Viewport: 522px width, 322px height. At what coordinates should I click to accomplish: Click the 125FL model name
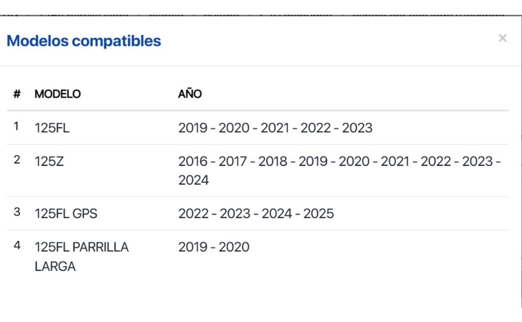(x=52, y=128)
